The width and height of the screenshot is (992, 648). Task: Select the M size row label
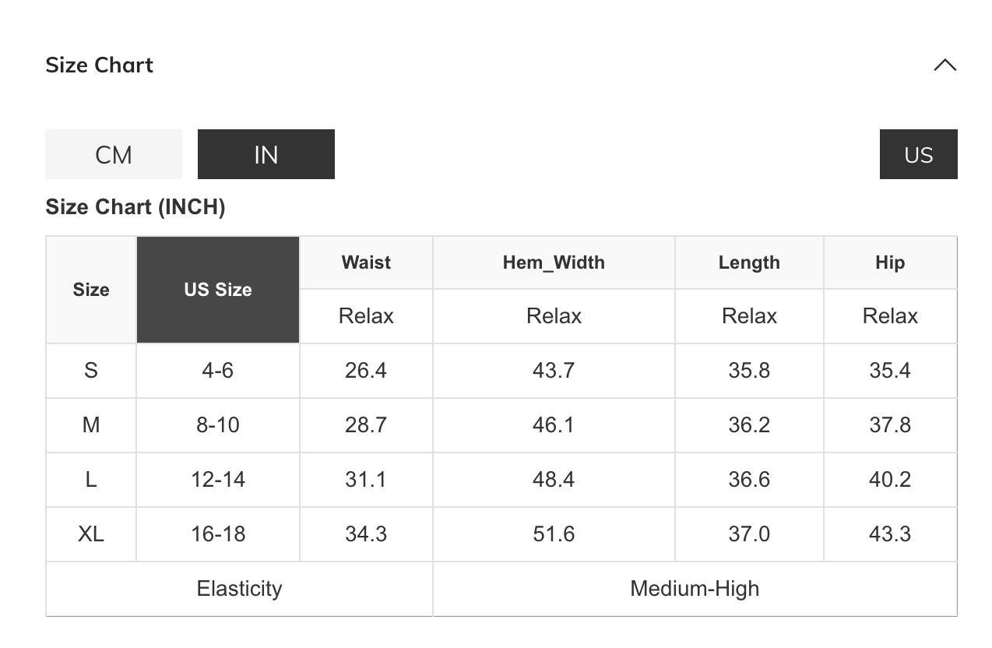[91, 425]
